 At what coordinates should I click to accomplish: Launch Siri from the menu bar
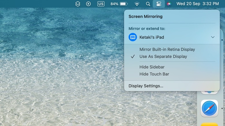tap(169, 4)
